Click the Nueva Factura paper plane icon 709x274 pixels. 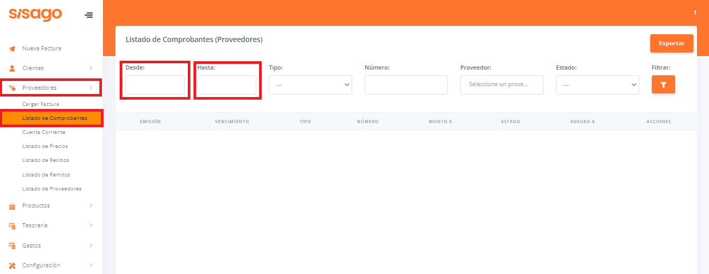pyautogui.click(x=12, y=49)
